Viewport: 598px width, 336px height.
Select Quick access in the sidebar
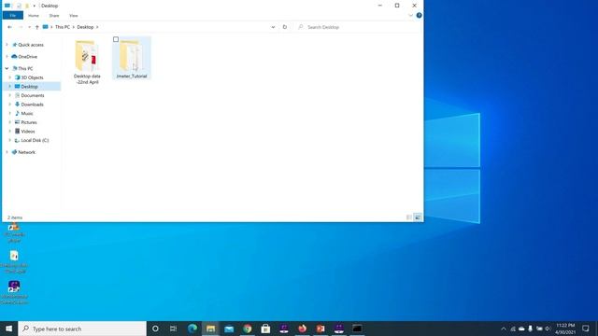(31, 45)
